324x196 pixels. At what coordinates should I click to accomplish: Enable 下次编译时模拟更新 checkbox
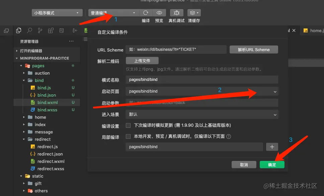[129, 125]
